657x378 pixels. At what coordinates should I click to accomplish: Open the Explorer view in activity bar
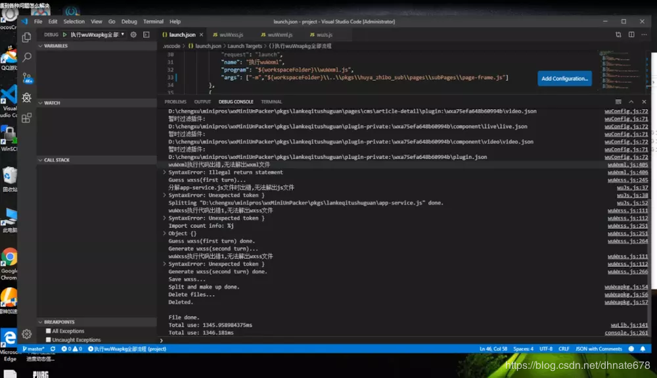pyautogui.click(x=26, y=37)
